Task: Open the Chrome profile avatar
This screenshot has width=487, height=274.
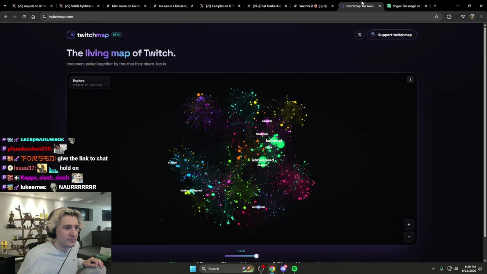Action: (472, 17)
